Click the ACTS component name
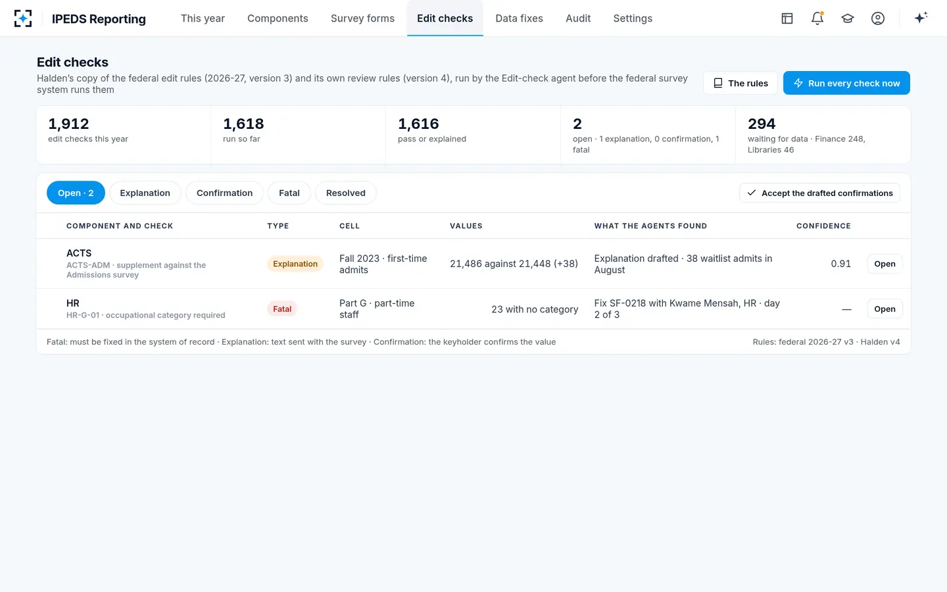The height and width of the screenshot is (592, 947). click(79, 253)
